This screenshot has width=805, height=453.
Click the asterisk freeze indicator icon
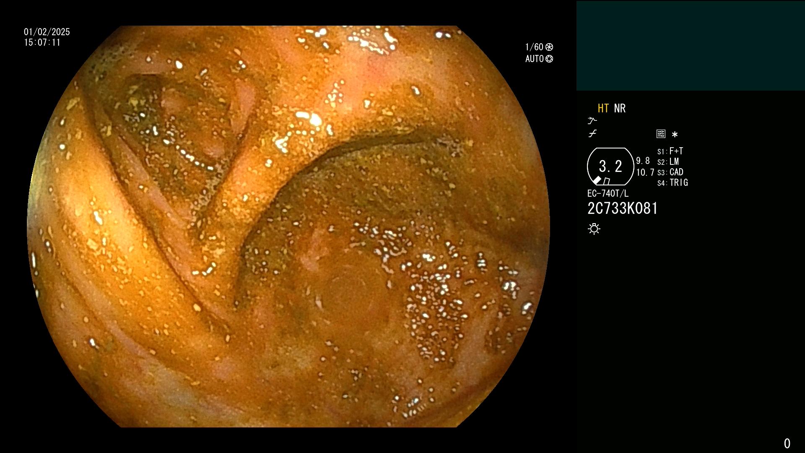675,135
